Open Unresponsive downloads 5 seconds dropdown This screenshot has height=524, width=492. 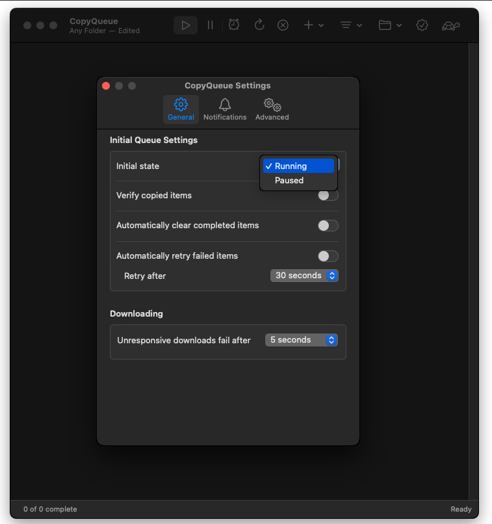pyautogui.click(x=302, y=340)
